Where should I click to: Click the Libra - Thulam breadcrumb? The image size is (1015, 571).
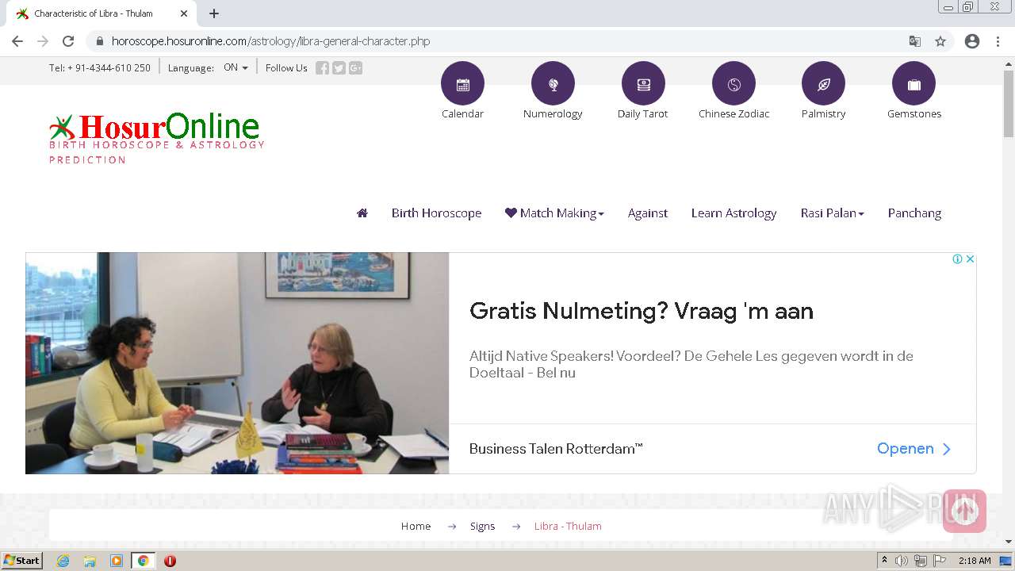click(568, 526)
